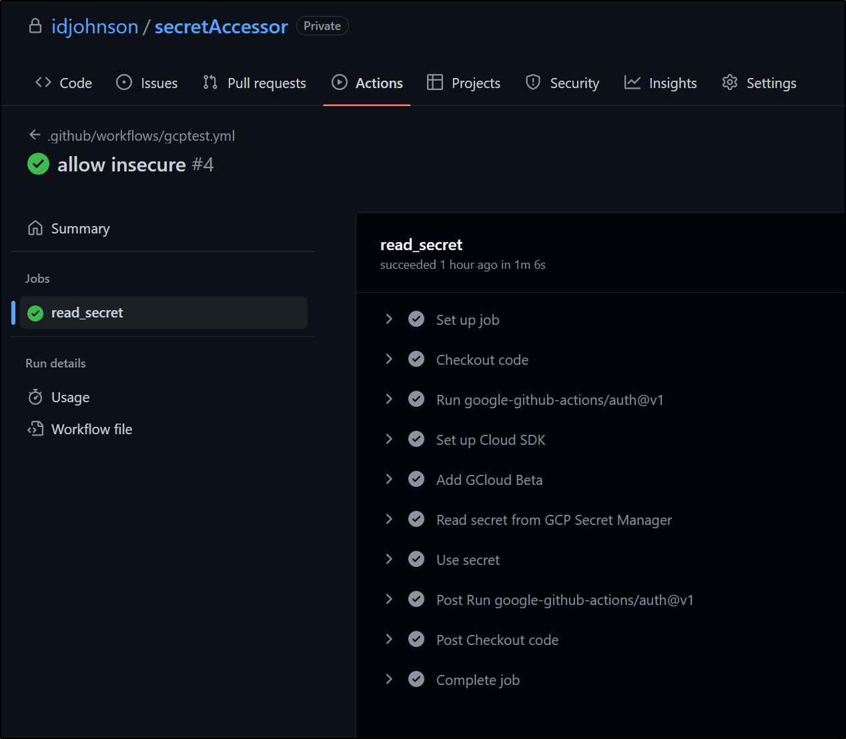Open the Code tab

pyautogui.click(x=63, y=83)
